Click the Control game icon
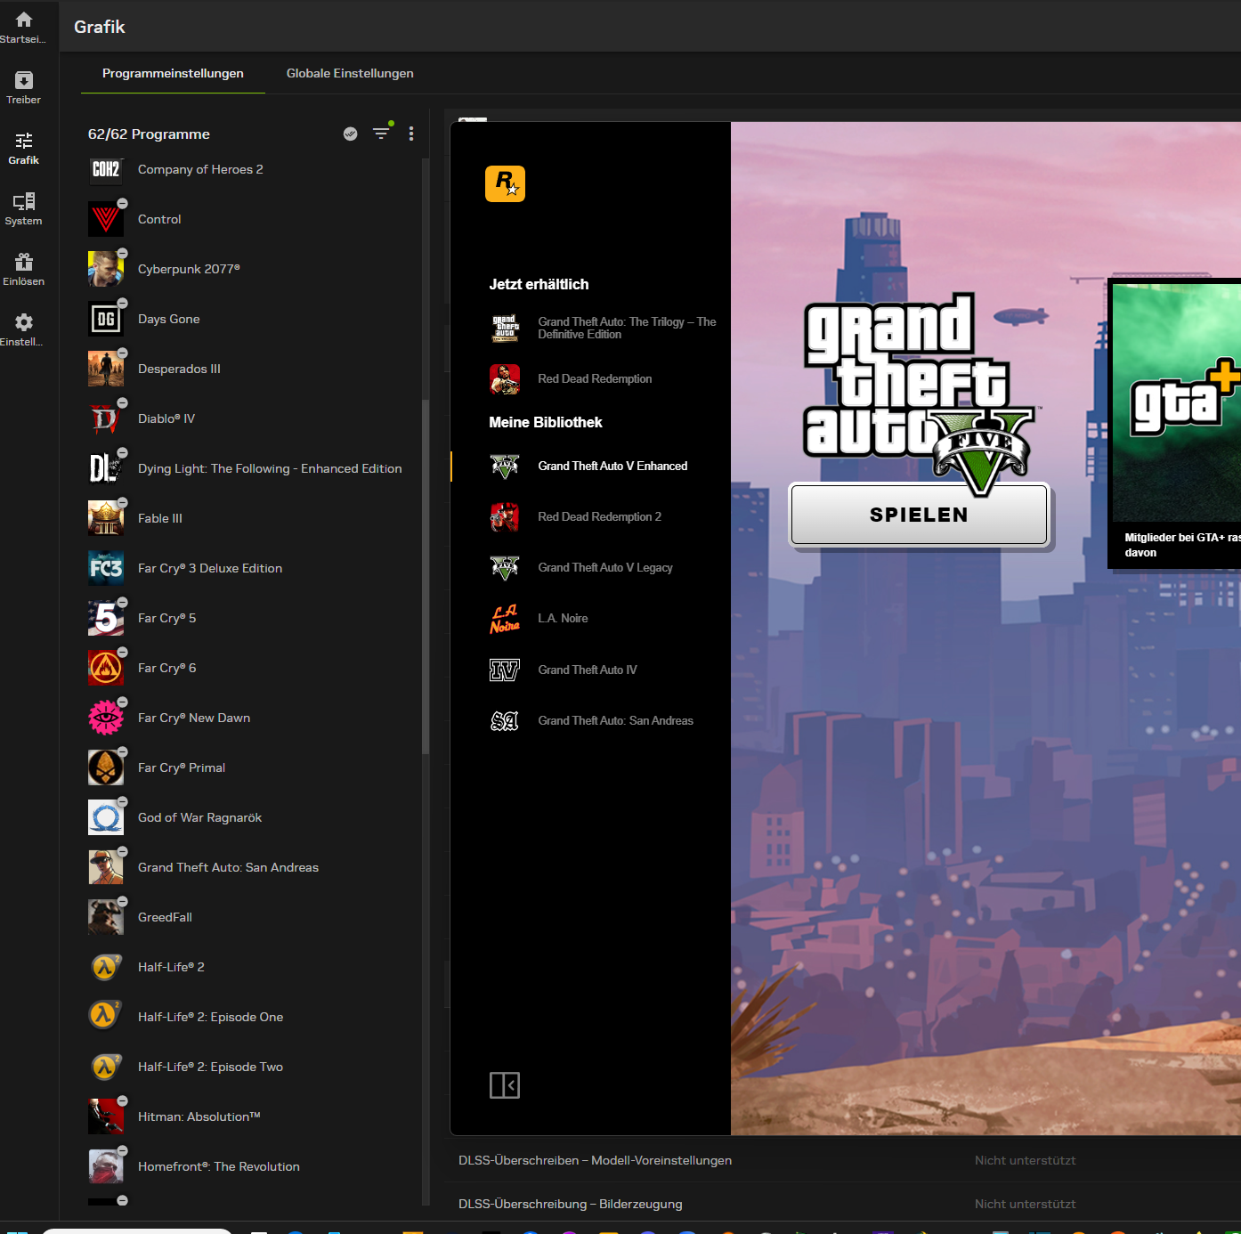Image resolution: width=1241 pixels, height=1234 pixels. [x=106, y=219]
